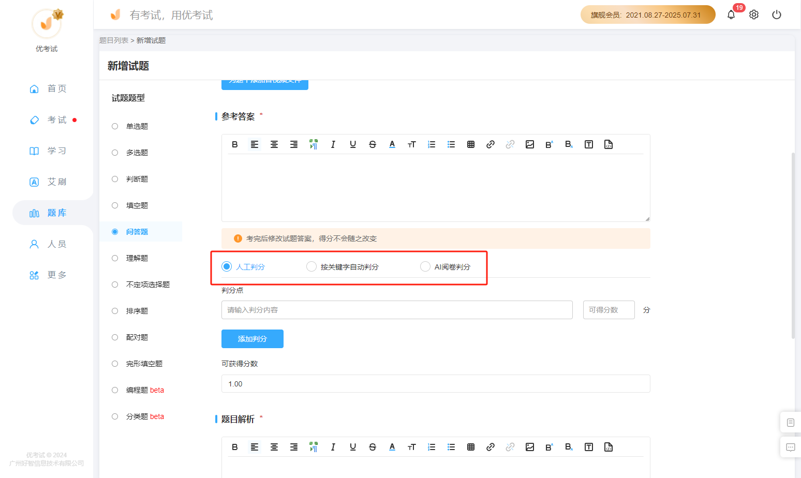Apply superscript in reference answer editor

coord(550,144)
